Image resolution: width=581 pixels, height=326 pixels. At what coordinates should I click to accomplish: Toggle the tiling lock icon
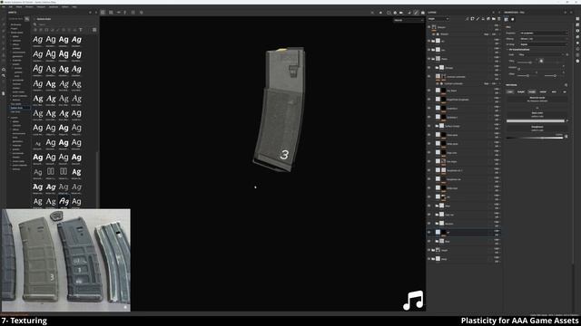pos(541,61)
